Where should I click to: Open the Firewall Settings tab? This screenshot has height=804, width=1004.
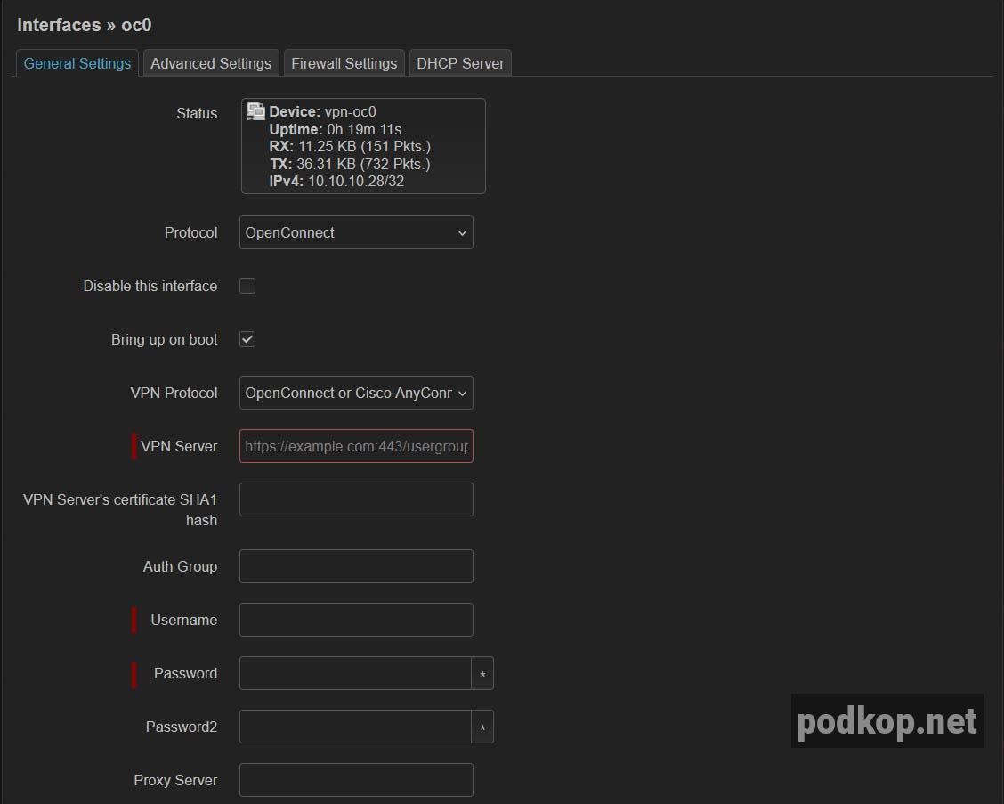tap(344, 63)
